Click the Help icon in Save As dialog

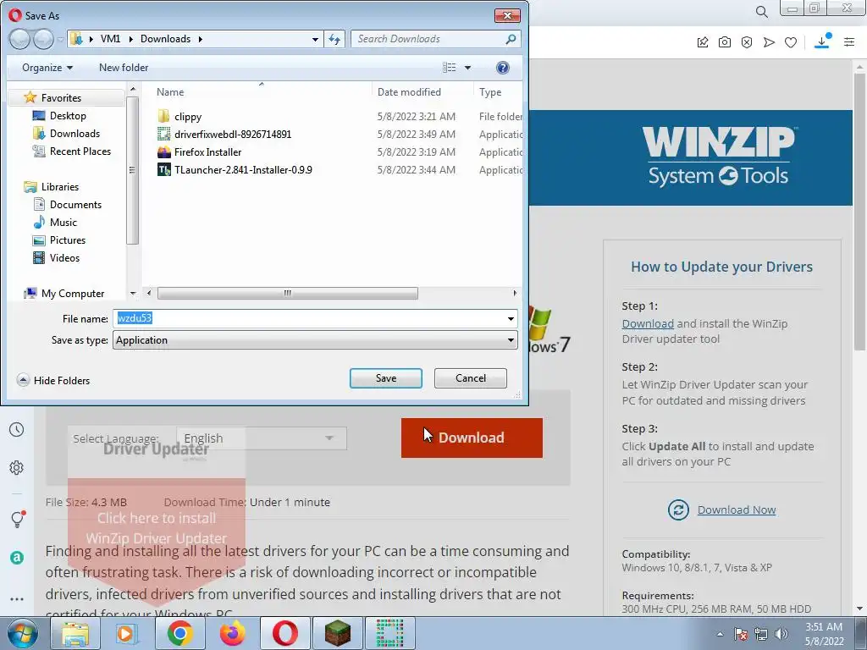tap(503, 68)
